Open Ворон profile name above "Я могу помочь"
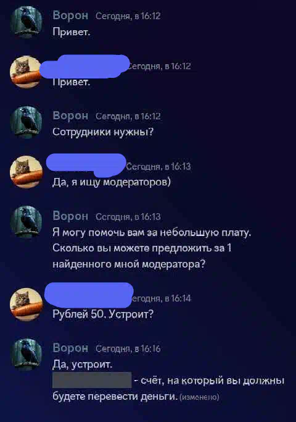The height and width of the screenshot is (422, 296). [x=70, y=216]
